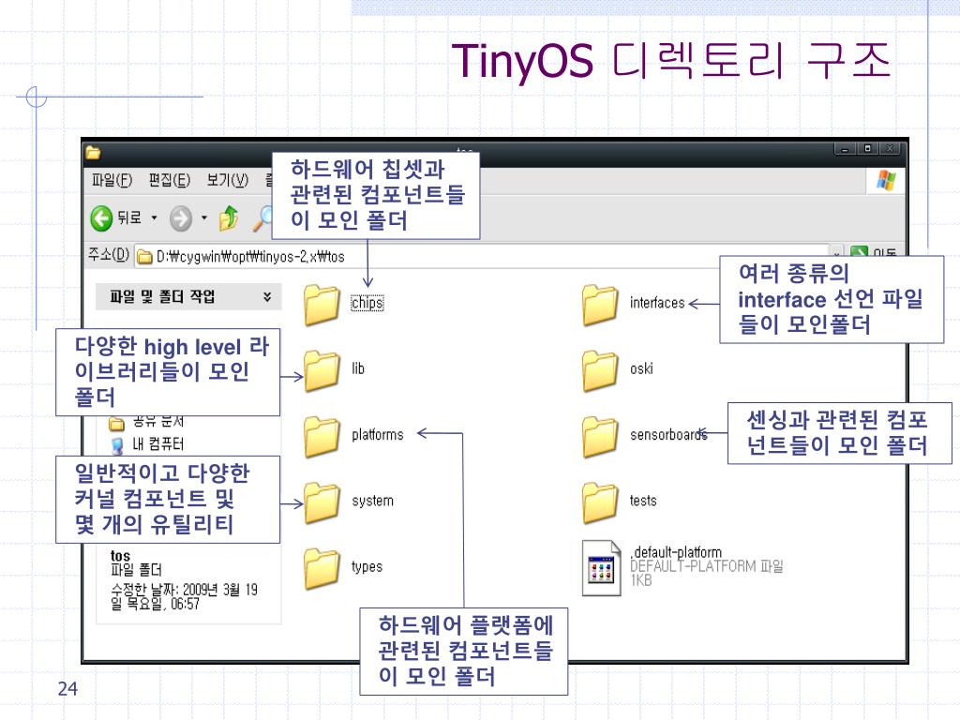Maximize the tos explorer window

click(x=867, y=149)
